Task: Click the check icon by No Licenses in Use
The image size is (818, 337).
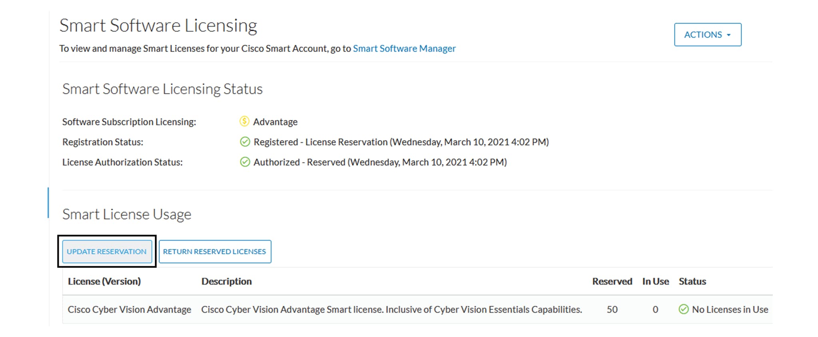Action: coord(684,309)
